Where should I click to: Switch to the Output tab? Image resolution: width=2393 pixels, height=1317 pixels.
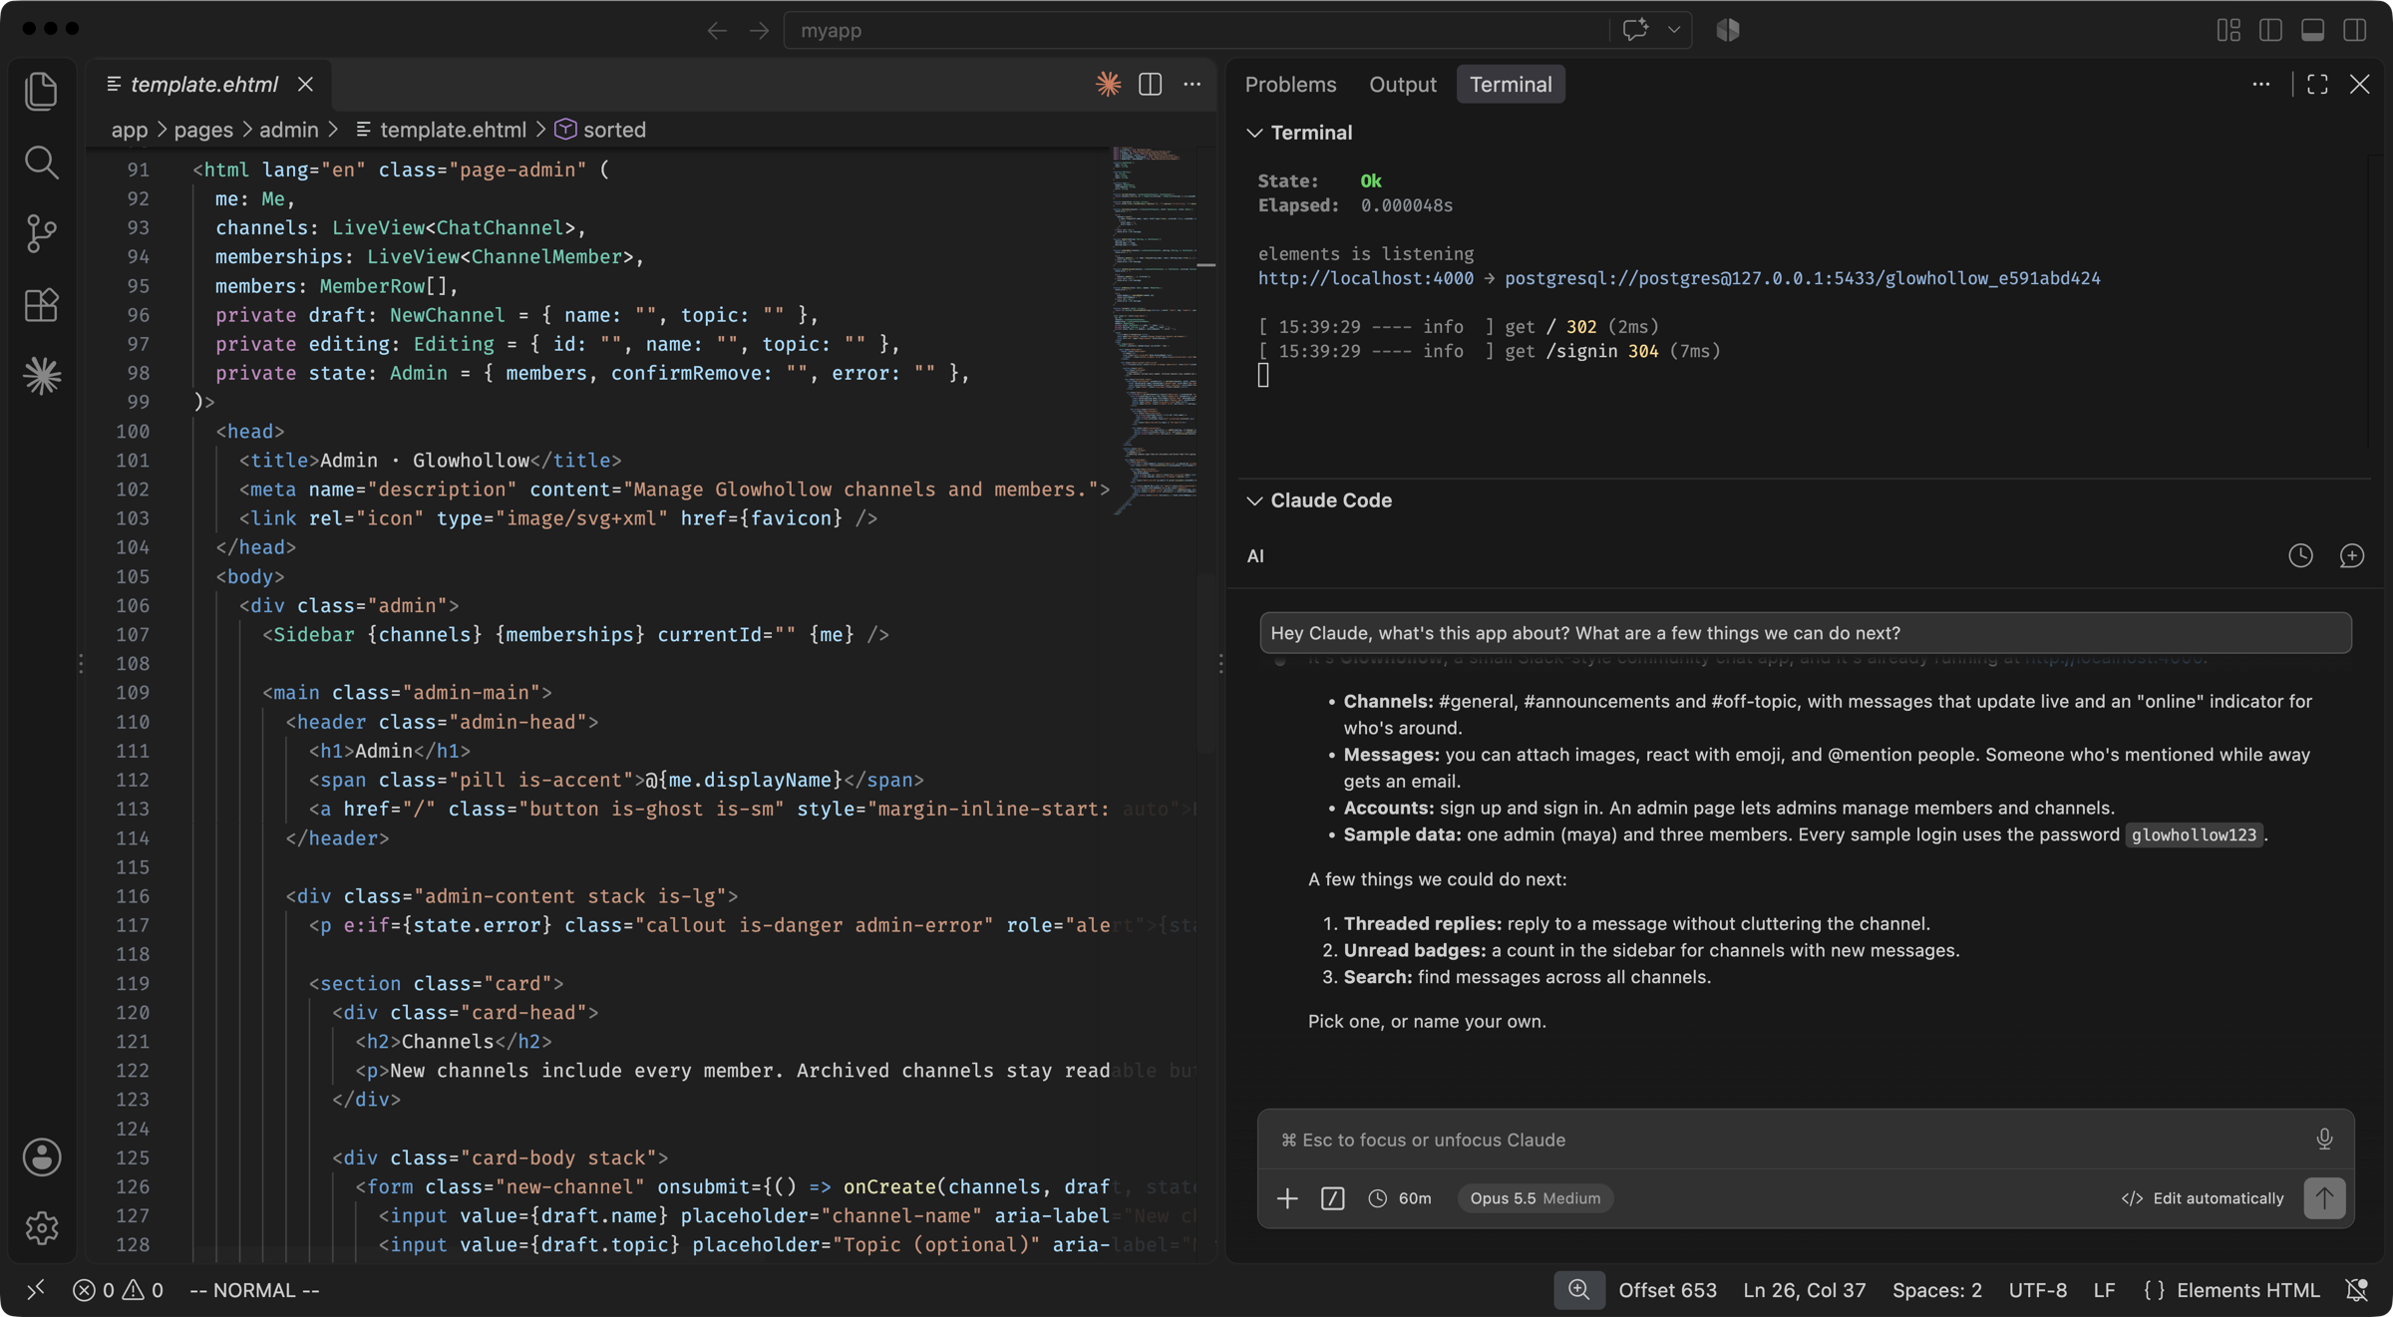point(1402,84)
